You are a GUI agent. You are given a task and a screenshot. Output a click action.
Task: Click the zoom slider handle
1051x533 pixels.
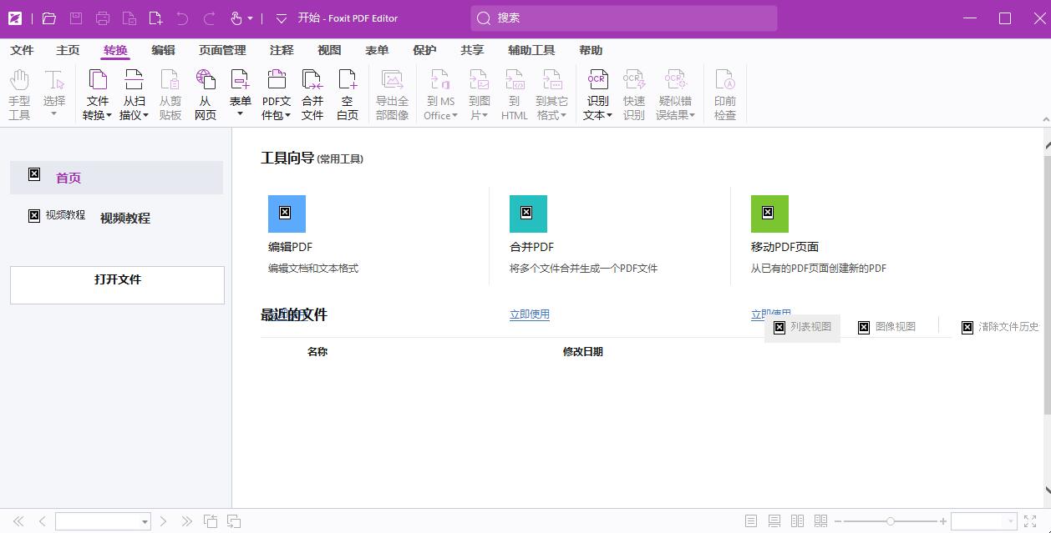pyautogui.click(x=891, y=521)
